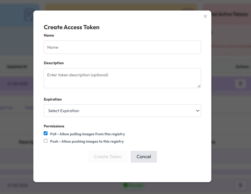Viewport: 251px width, 194px height.
Task: Enable the Push permission checkbox
Action: click(46, 141)
